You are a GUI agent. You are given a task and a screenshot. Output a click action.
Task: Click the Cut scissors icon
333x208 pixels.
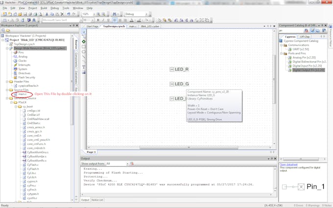(x=47, y=14)
